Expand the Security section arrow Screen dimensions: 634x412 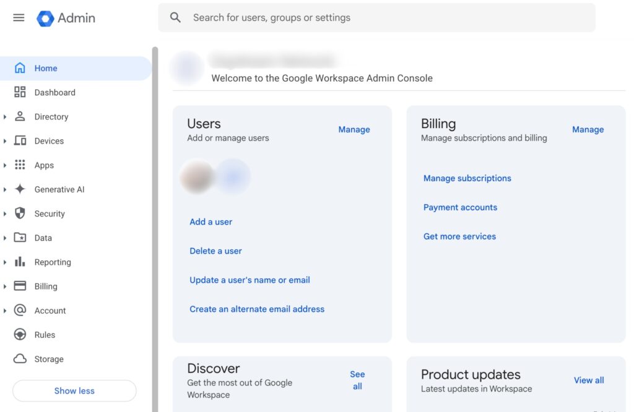click(x=5, y=213)
